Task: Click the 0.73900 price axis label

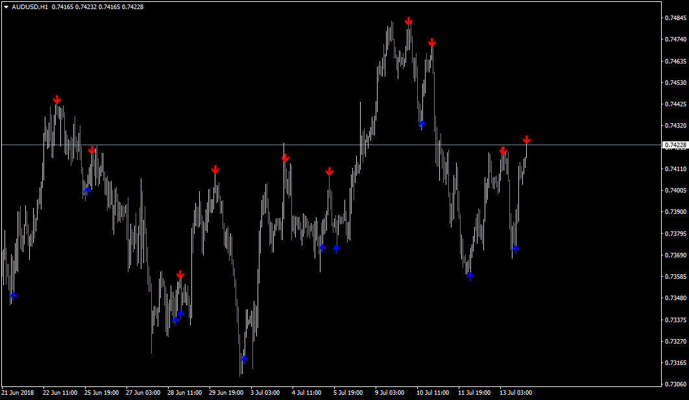Action: [675, 212]
